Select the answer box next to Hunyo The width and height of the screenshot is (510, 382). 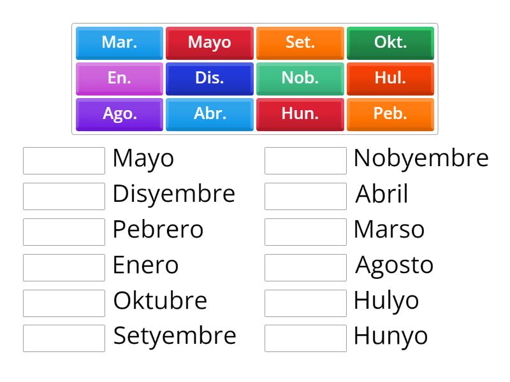pos(305,338)
